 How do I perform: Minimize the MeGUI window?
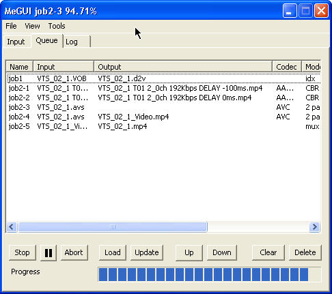290,11
